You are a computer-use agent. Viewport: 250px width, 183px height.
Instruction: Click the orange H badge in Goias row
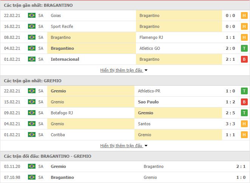(x=244, y=15)
